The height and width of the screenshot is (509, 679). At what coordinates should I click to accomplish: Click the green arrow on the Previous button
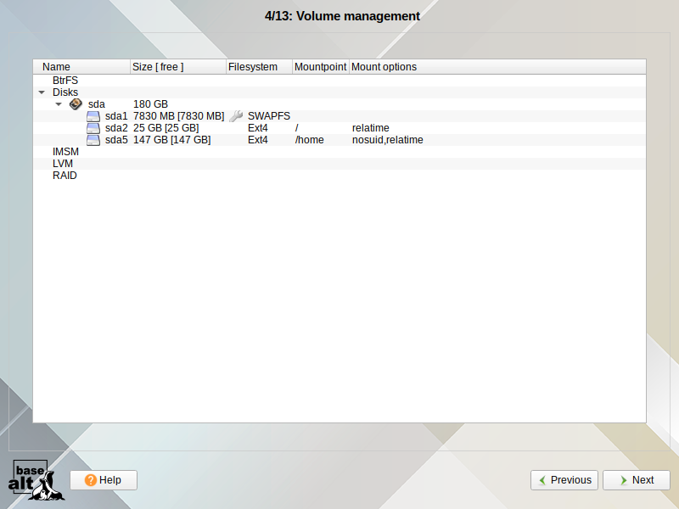pos(542,480)
